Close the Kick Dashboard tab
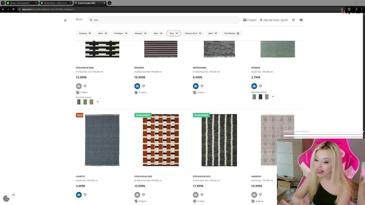 pyautogui.click(x=36, y=3)
